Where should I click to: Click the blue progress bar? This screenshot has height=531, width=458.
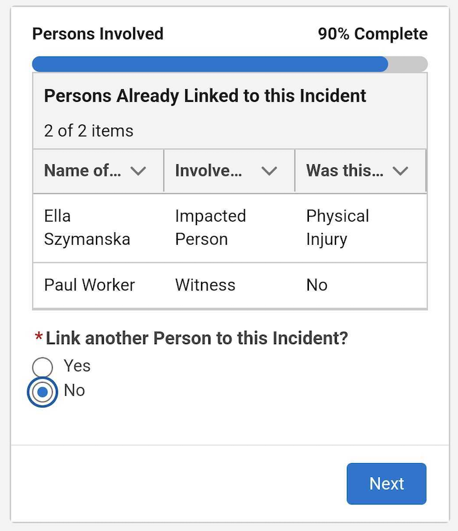tap(210, 64)
